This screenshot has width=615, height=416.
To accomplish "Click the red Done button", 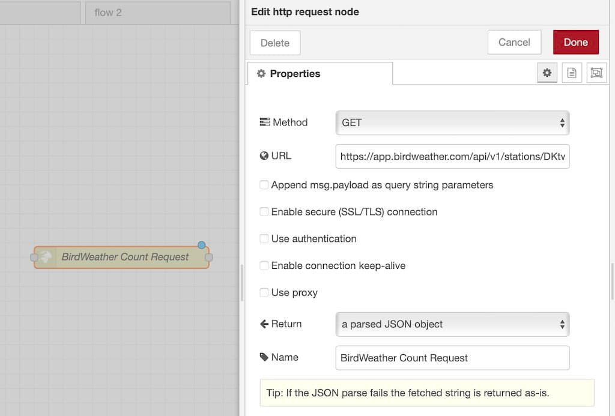I will (576, 42).
